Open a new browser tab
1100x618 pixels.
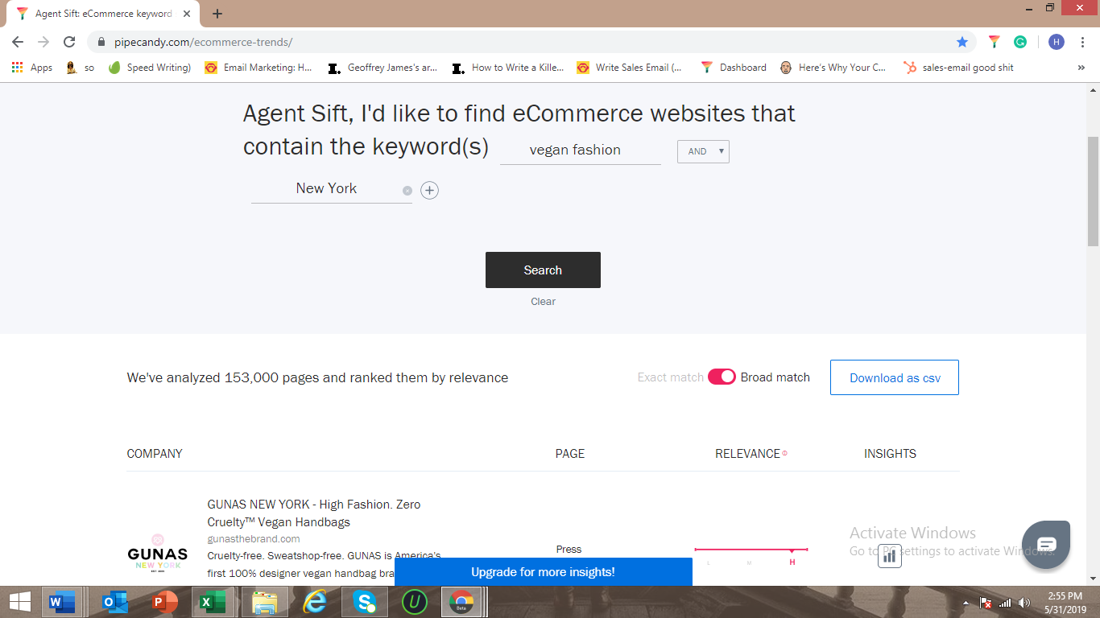click(217, 14)
